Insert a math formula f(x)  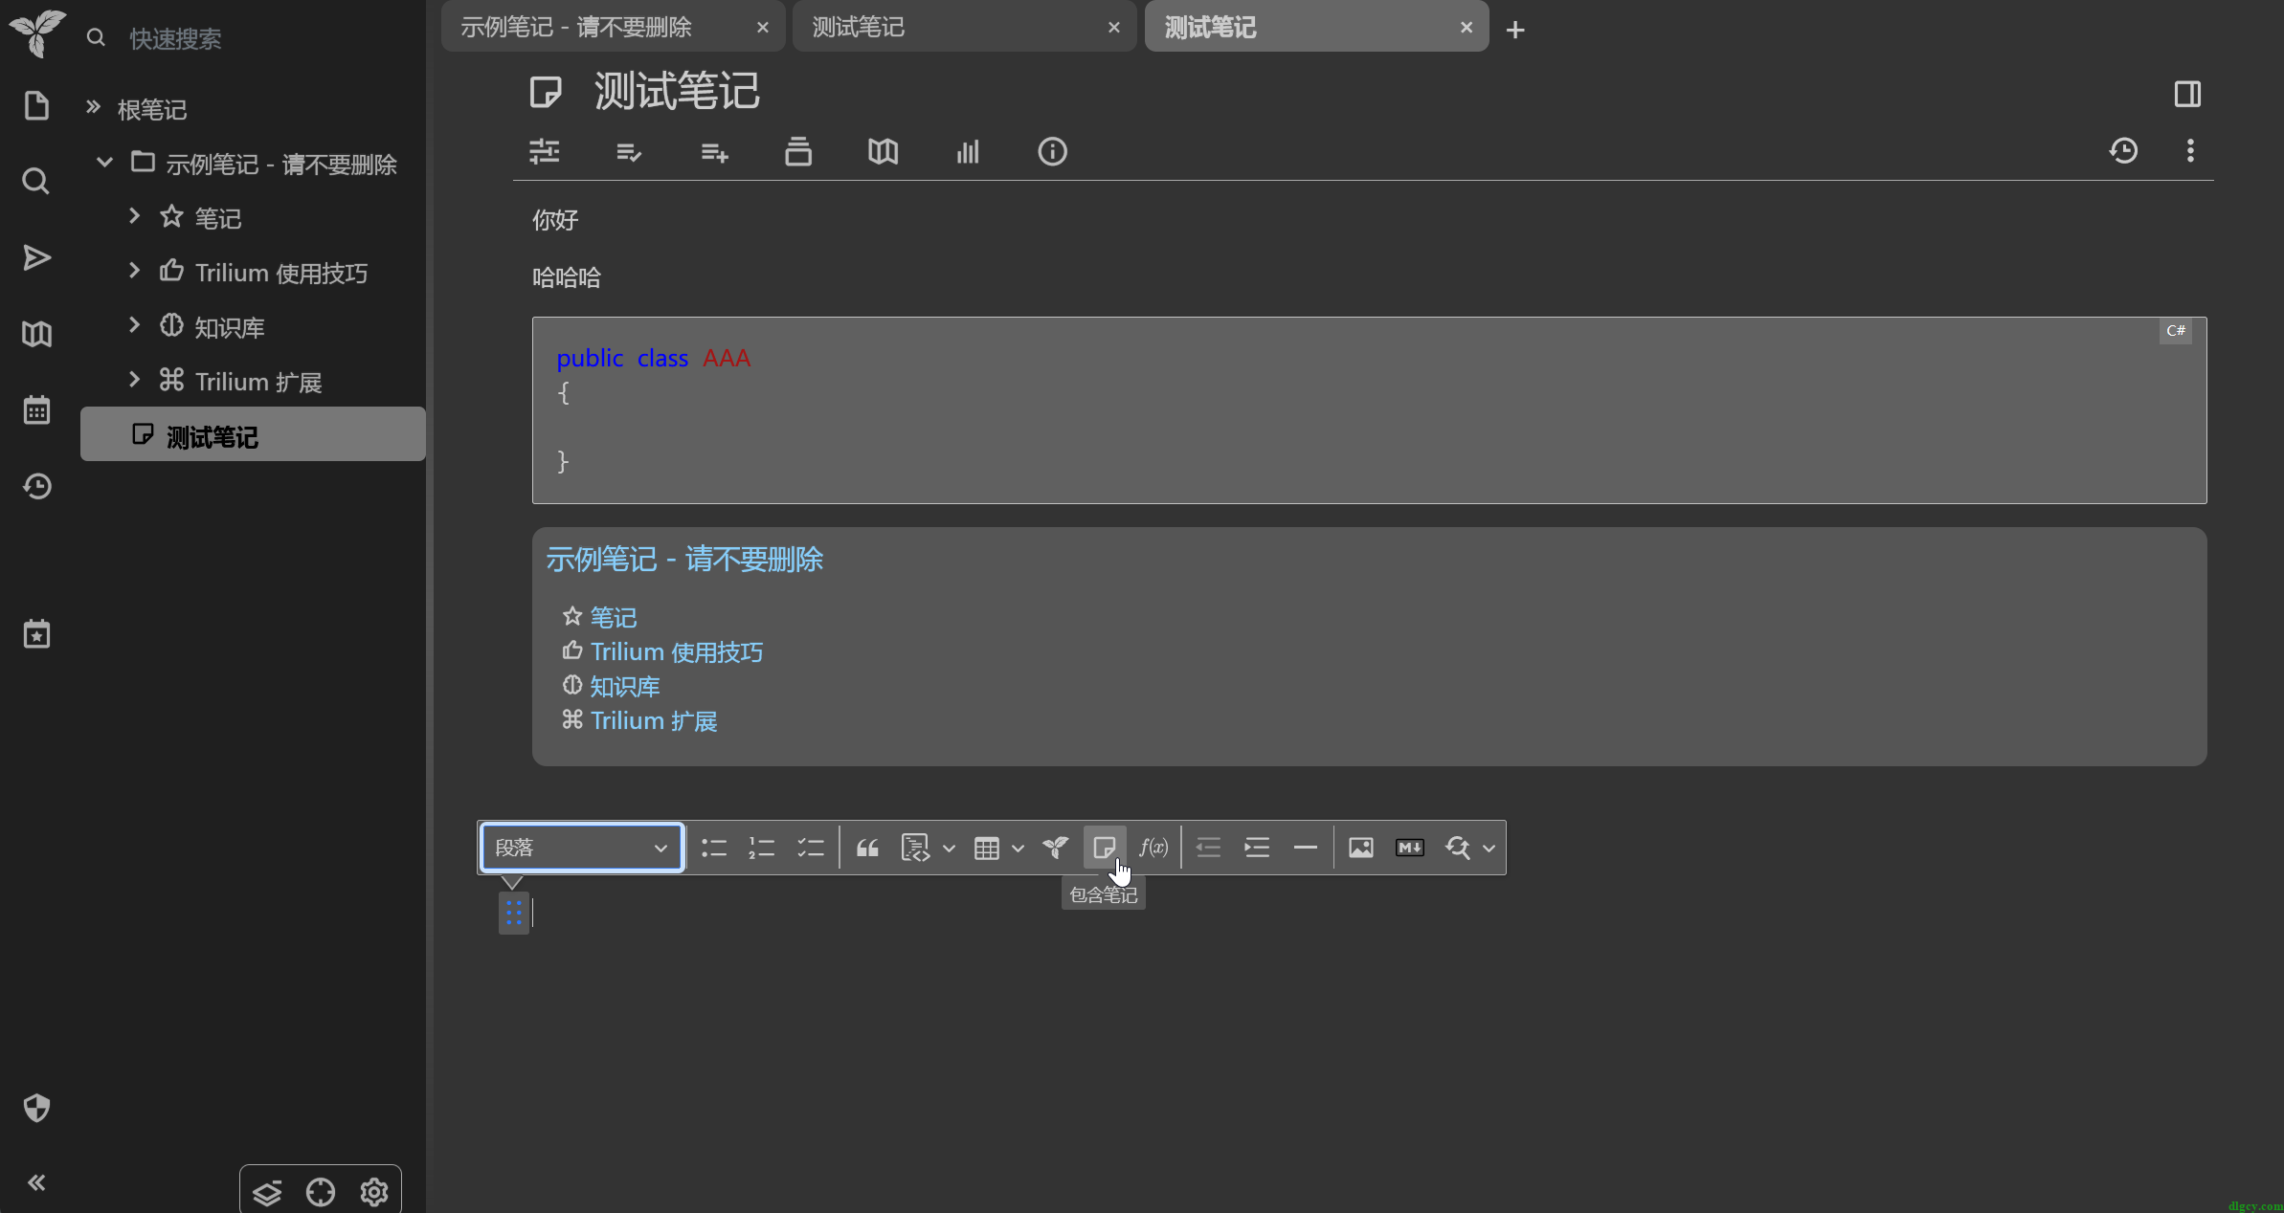(1153, 848)
